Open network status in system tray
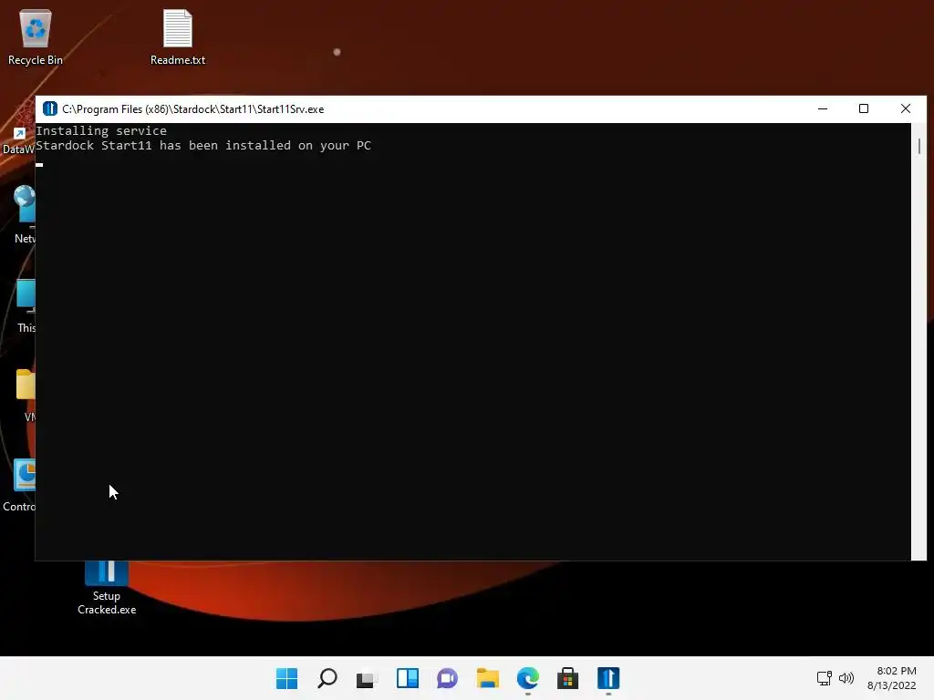 pos(825,678)
